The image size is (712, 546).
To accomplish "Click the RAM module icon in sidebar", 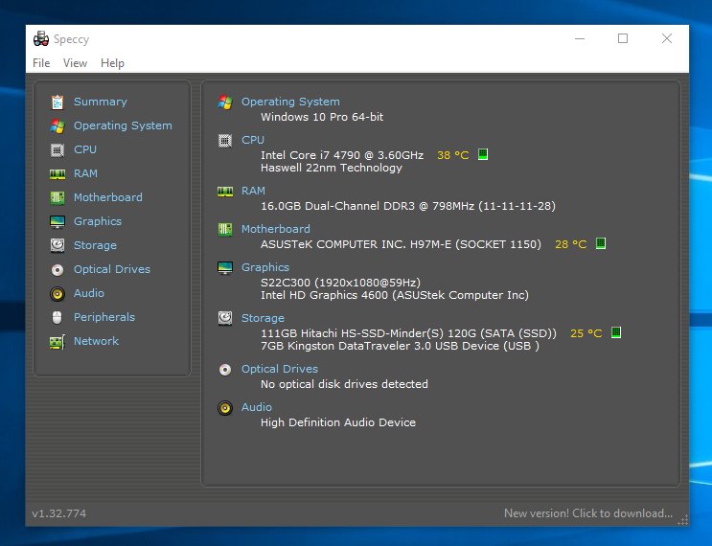I will (57, 173).
